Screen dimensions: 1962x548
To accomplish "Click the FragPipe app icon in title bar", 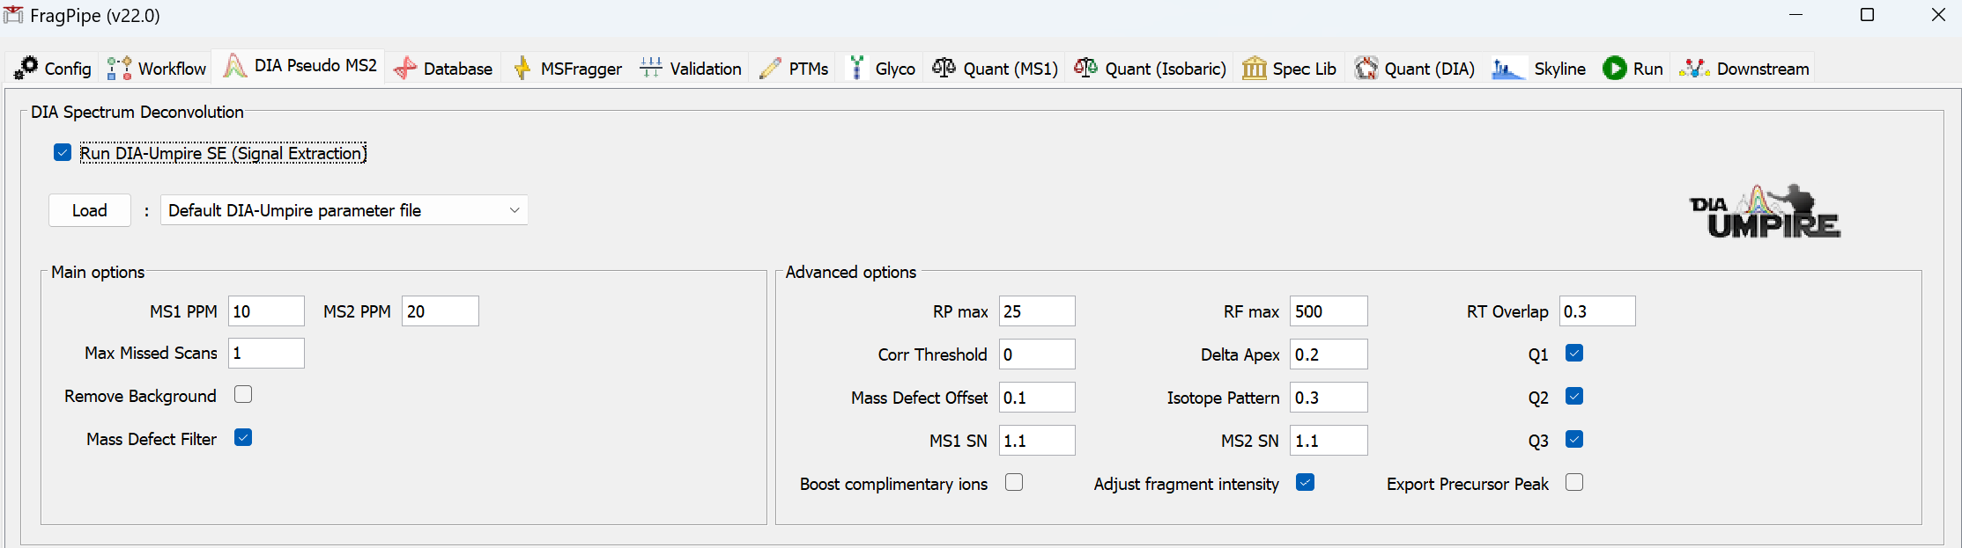I will click(x=13, y=15).
